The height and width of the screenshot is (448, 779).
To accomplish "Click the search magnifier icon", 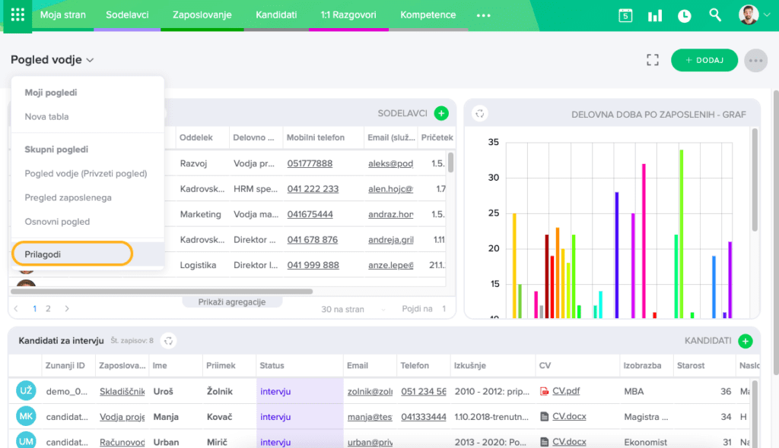I will 715,15.
